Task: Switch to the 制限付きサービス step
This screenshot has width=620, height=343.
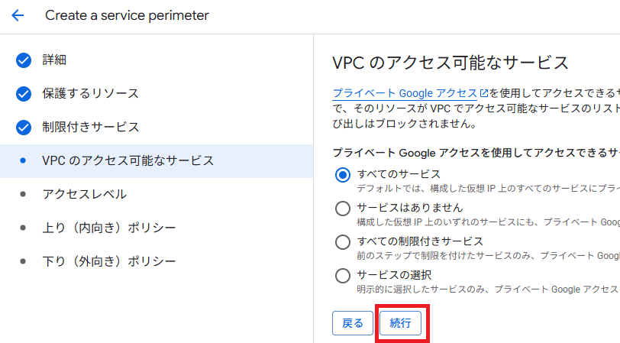Action: click(x=90, y=127)
